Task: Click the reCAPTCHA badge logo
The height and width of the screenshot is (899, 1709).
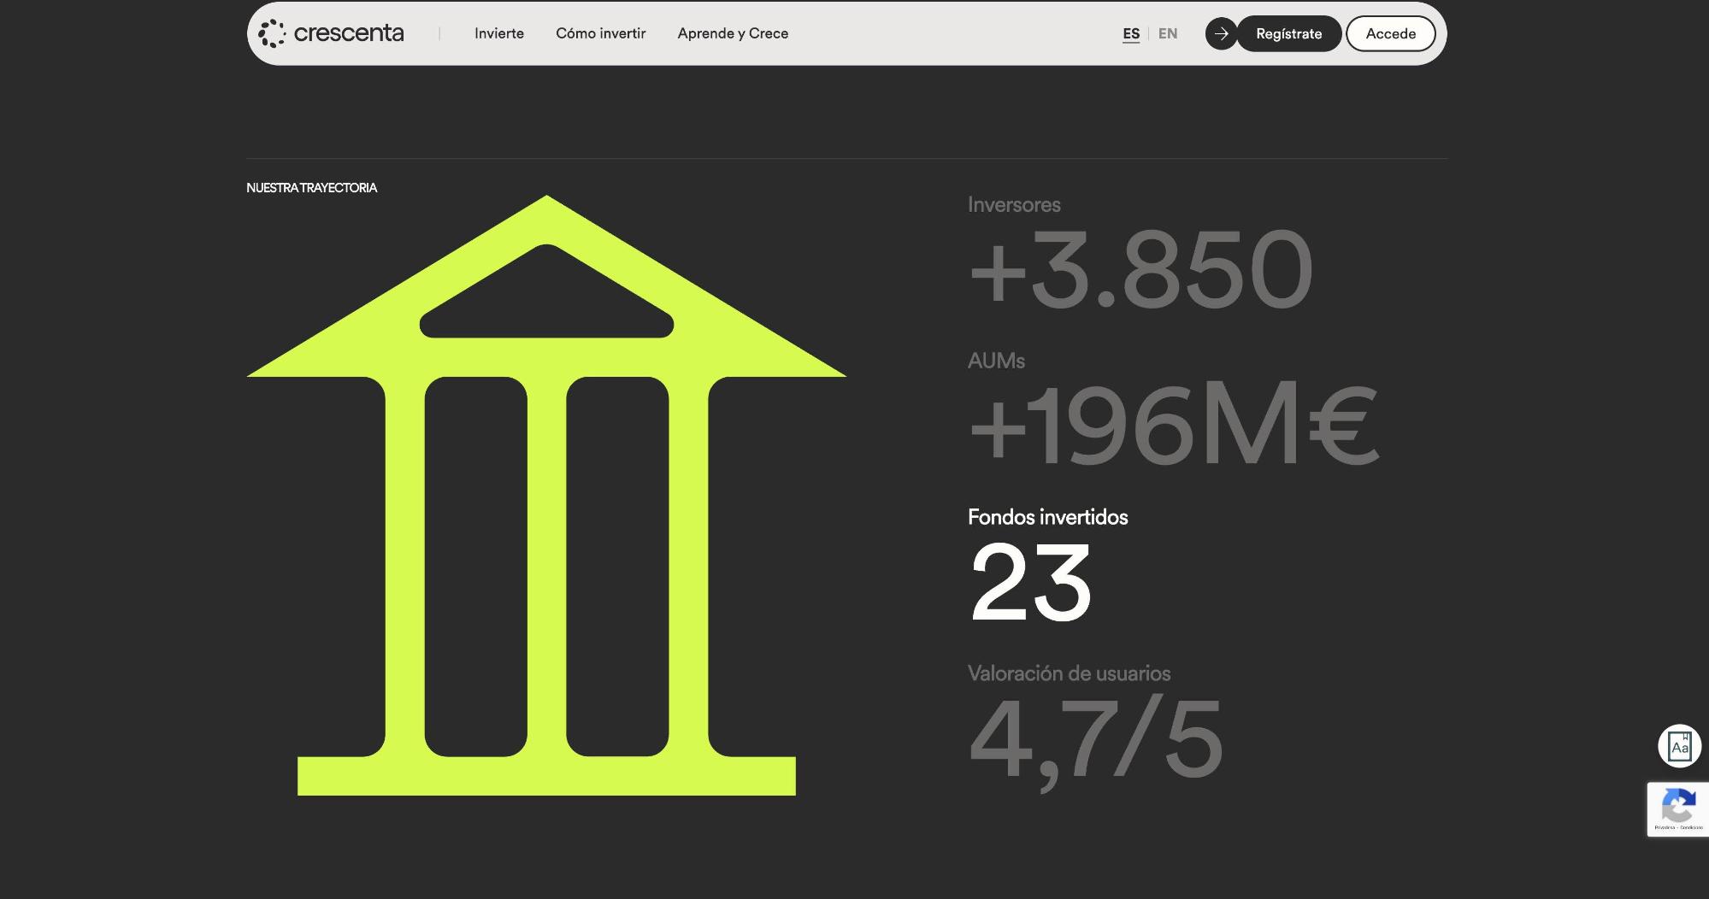Action: (x=1678, y=804)
